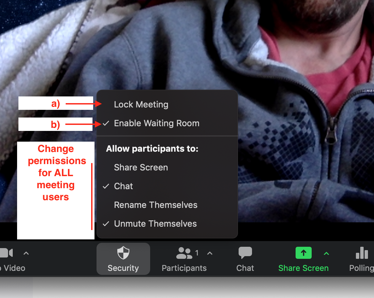Click the Share Screen text label
Screen dimensions: 374x298
pos(303,268)
